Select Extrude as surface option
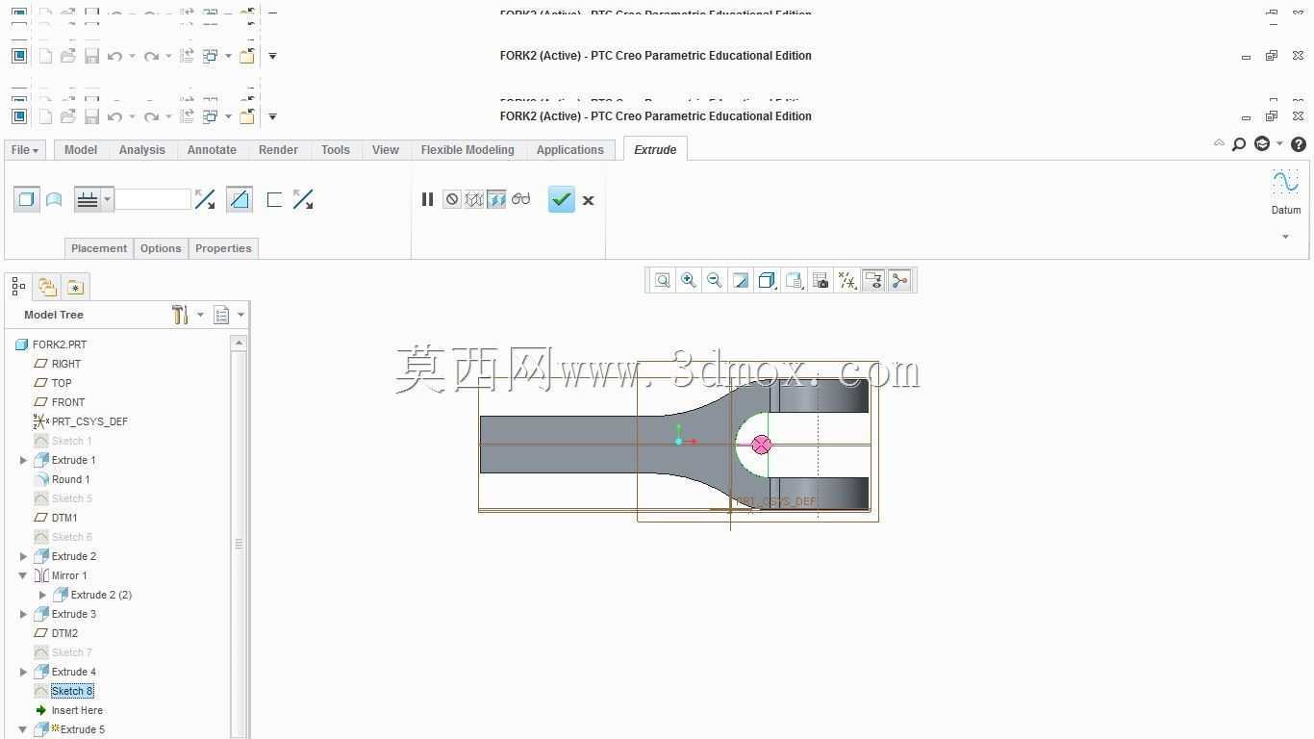 (54, 199)
